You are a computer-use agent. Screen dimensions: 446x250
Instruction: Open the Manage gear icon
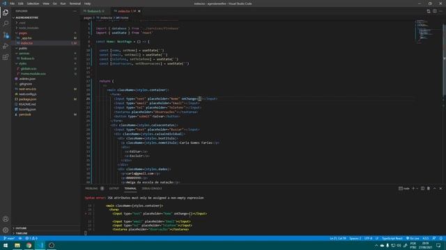point(6,230)
